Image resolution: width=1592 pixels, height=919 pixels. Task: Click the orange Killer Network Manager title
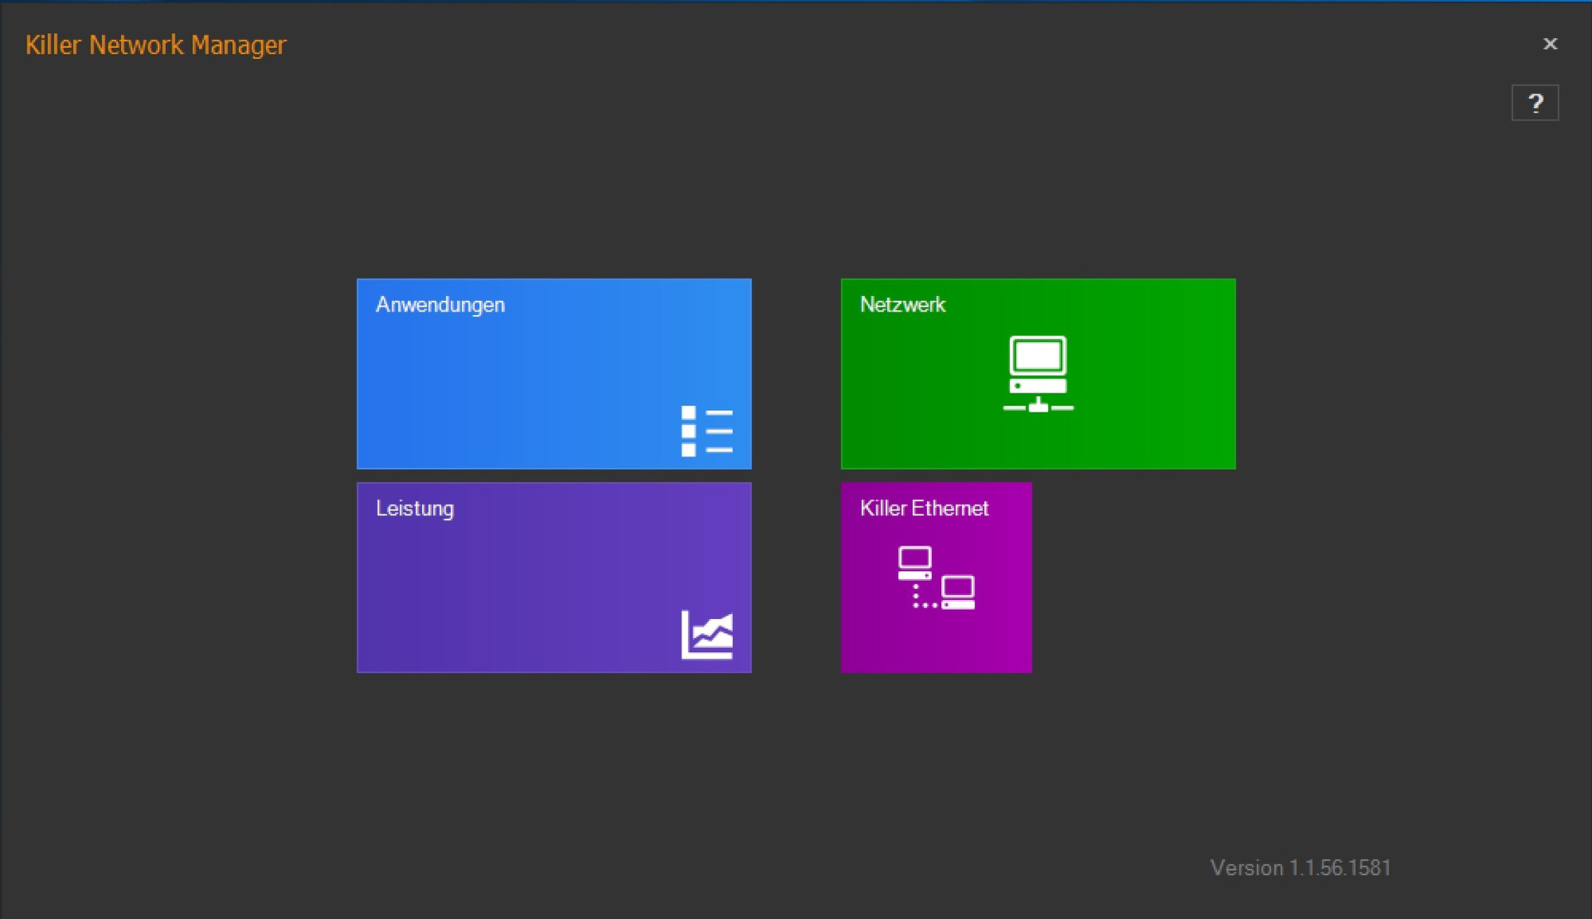point(155,45)
